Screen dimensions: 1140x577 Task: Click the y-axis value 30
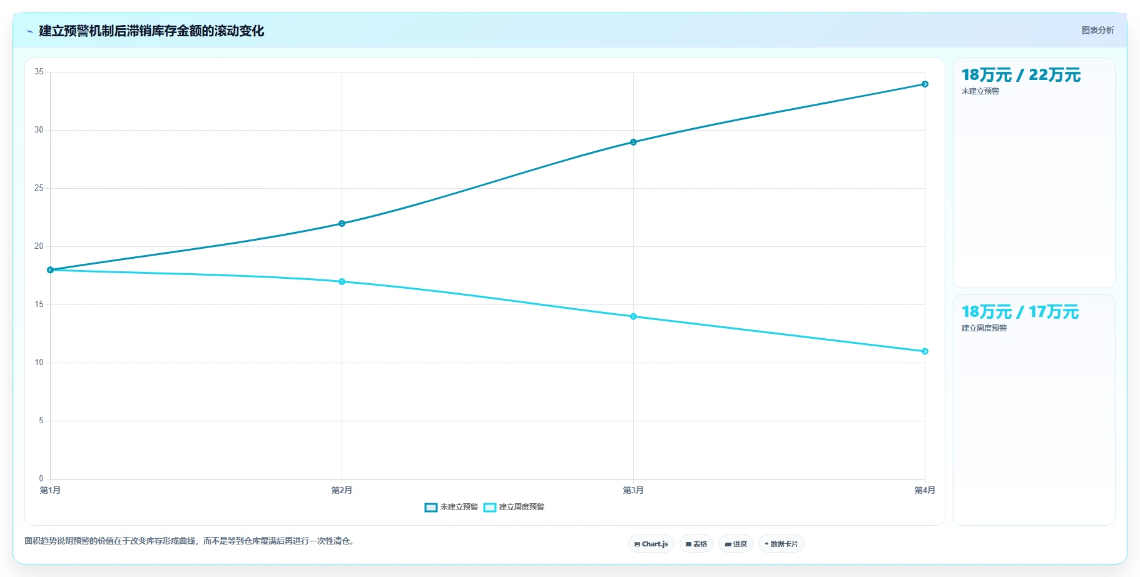39,130
